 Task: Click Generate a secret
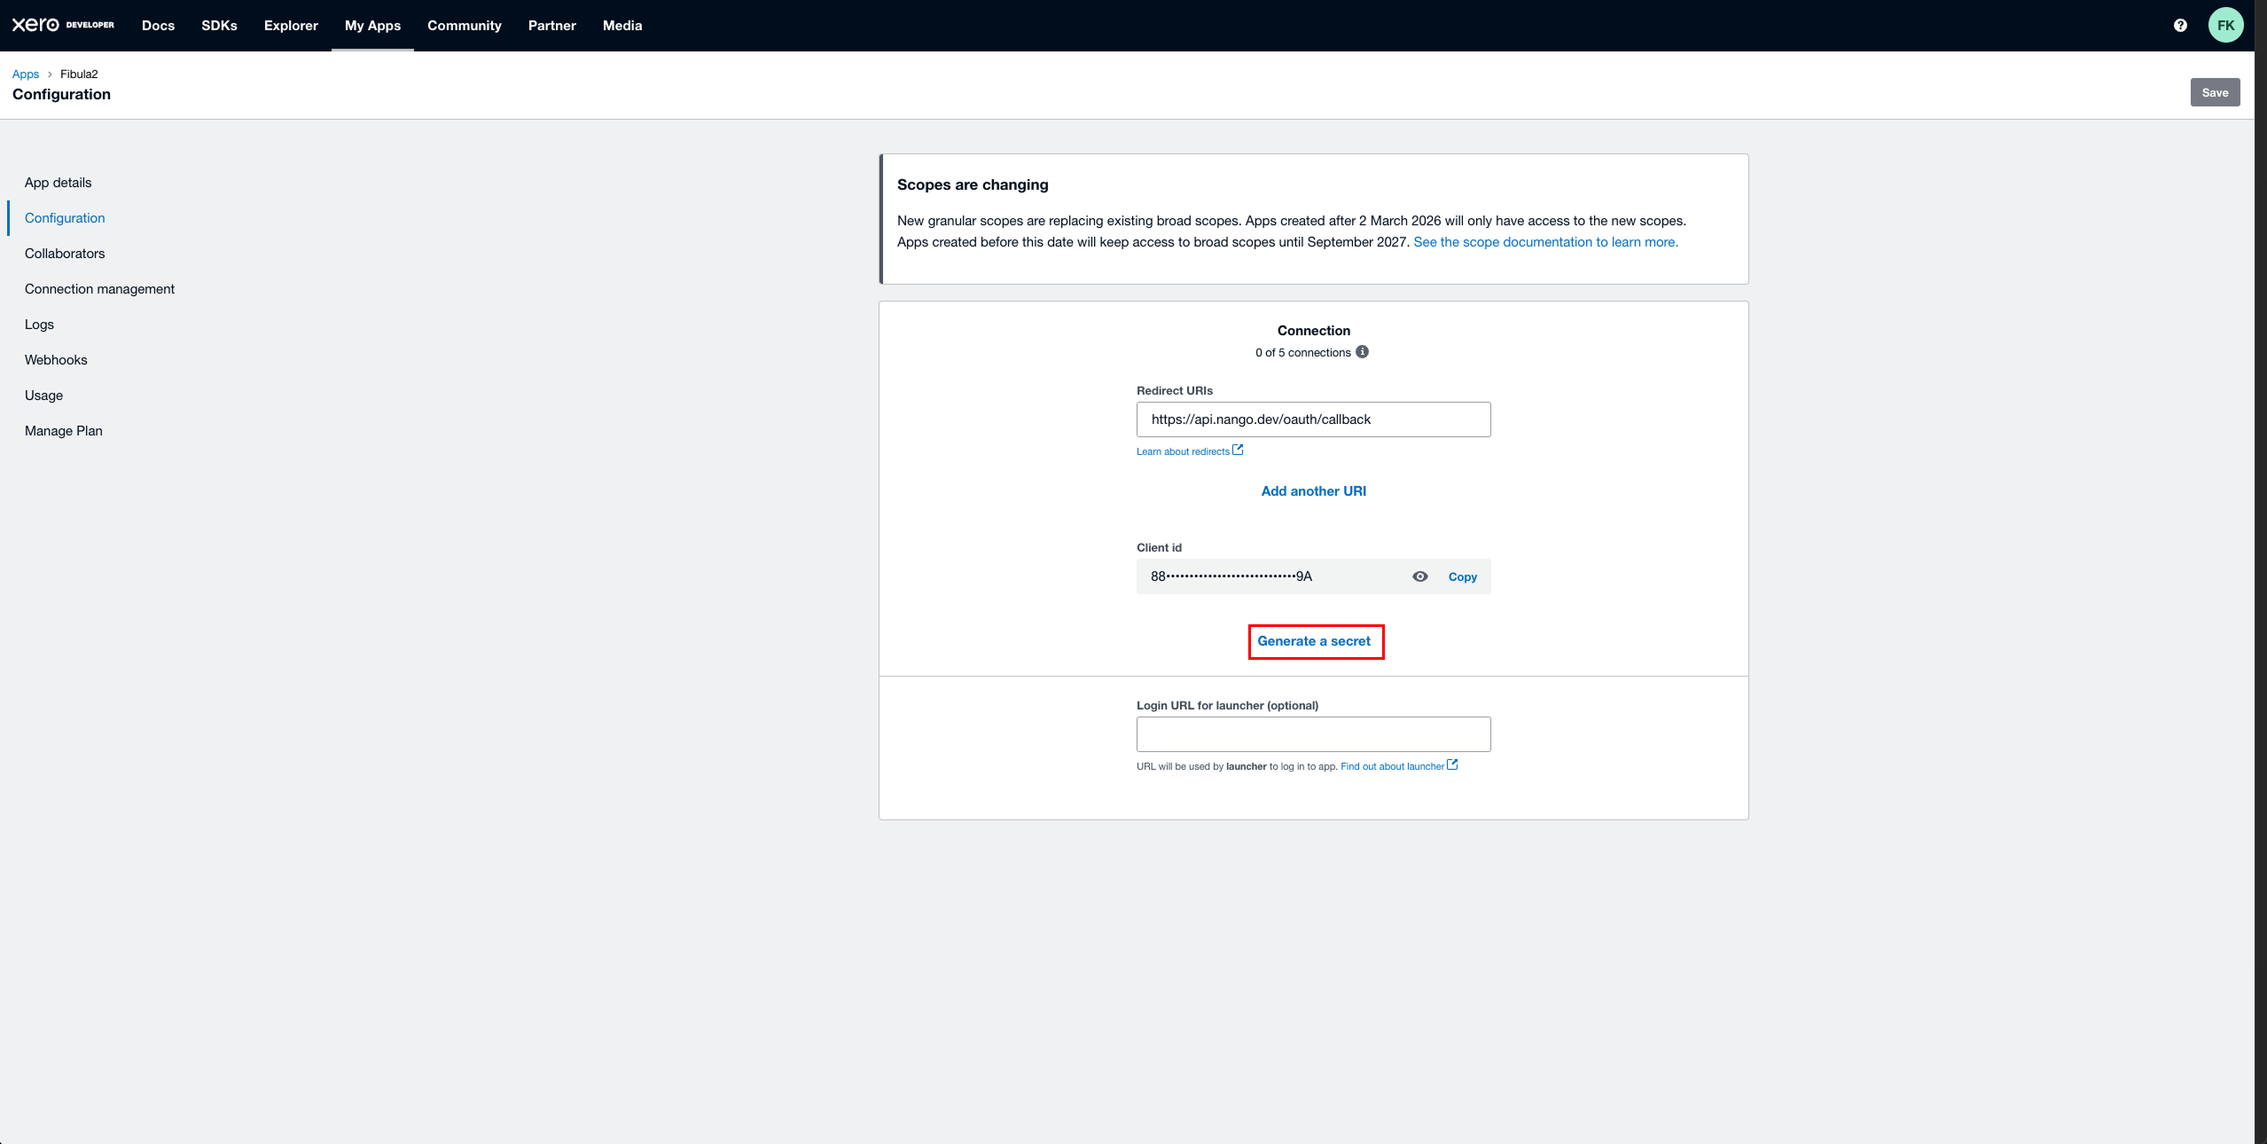click(1313, 641)
